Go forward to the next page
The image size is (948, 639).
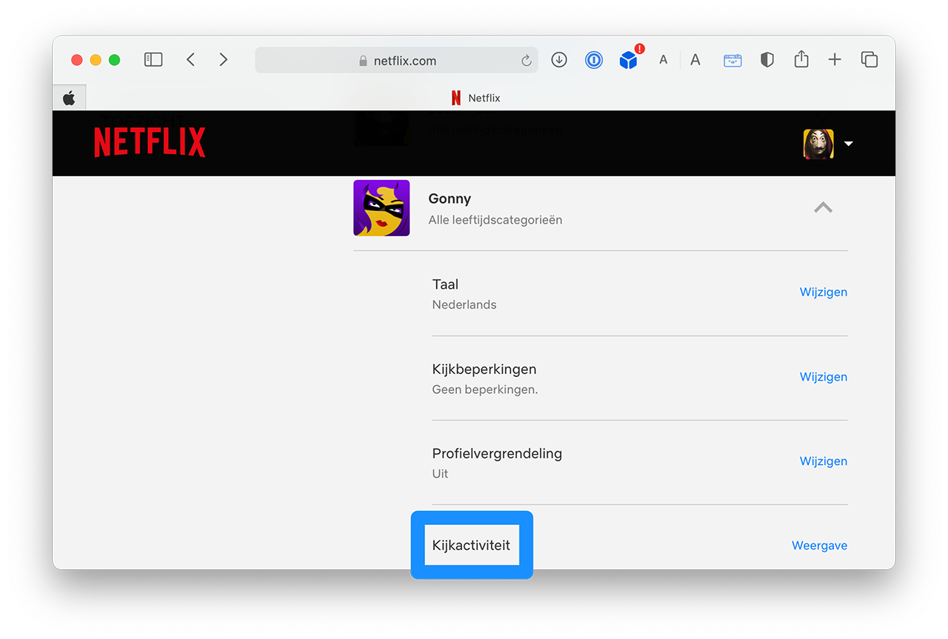pyautogui.click(x=224, y=60)
